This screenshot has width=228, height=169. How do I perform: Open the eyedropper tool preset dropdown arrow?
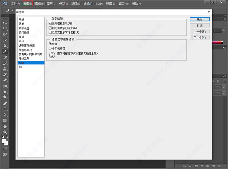tap(12, 11)
